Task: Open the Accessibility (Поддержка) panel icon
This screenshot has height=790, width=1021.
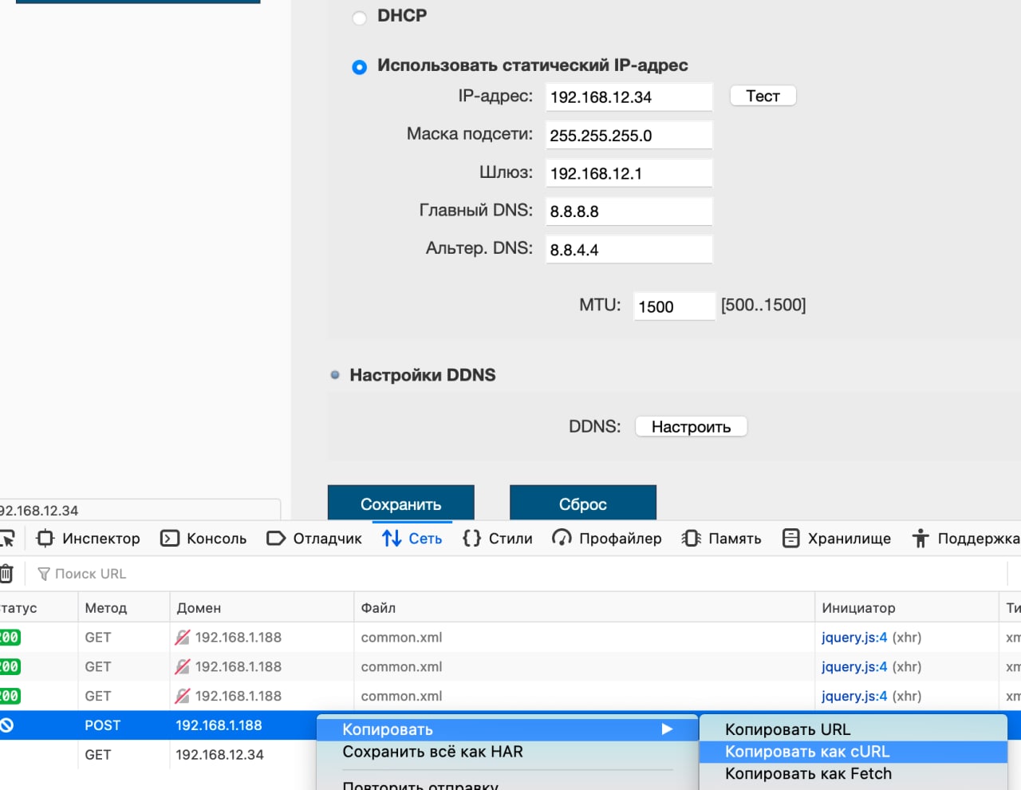Action: pos(920,539)
